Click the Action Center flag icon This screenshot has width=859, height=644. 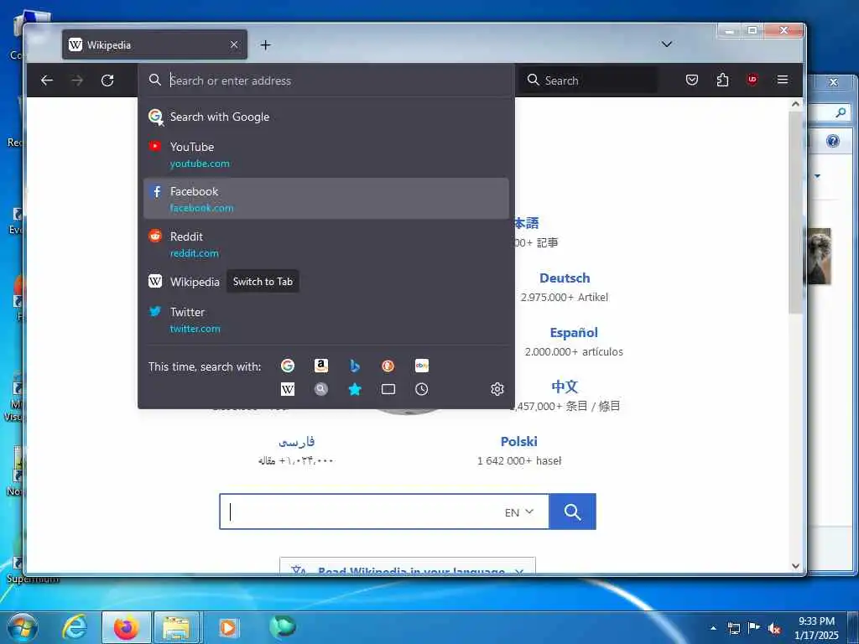753,628
